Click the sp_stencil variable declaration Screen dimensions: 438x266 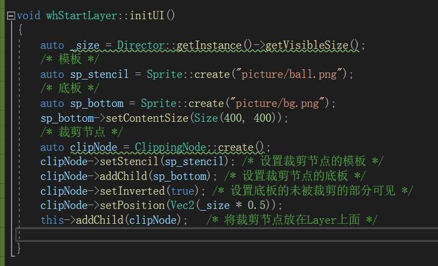[99, 75]
